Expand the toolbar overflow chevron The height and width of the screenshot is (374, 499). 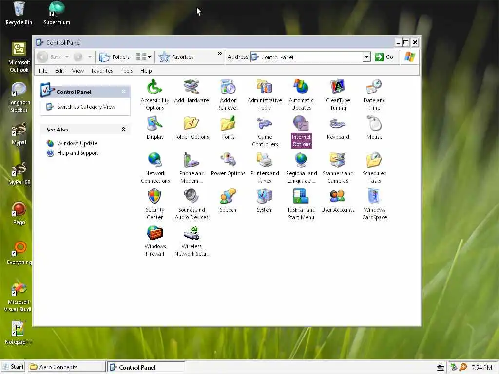pos(220,54)
